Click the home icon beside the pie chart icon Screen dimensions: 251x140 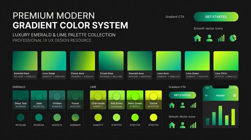[x=197, y=38]
